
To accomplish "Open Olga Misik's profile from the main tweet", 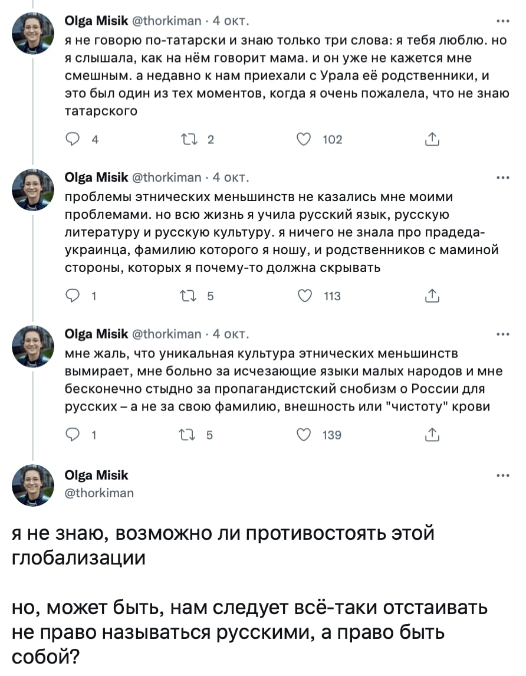I will tap(96, 475).
